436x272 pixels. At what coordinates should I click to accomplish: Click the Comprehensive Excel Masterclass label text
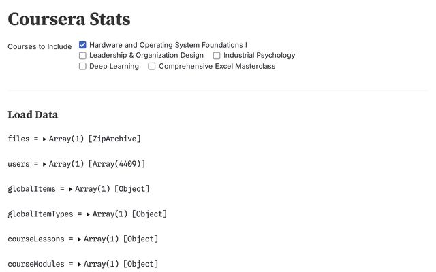pyautogui.click(x=217, y=67)
